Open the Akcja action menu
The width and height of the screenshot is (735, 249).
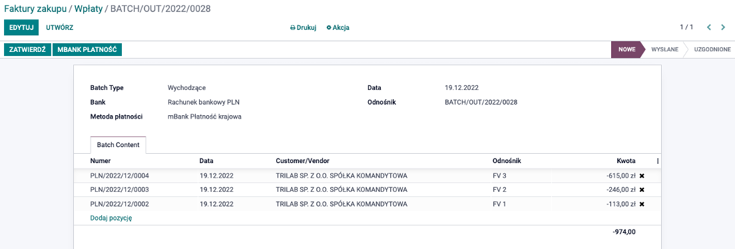pos(338,28)
